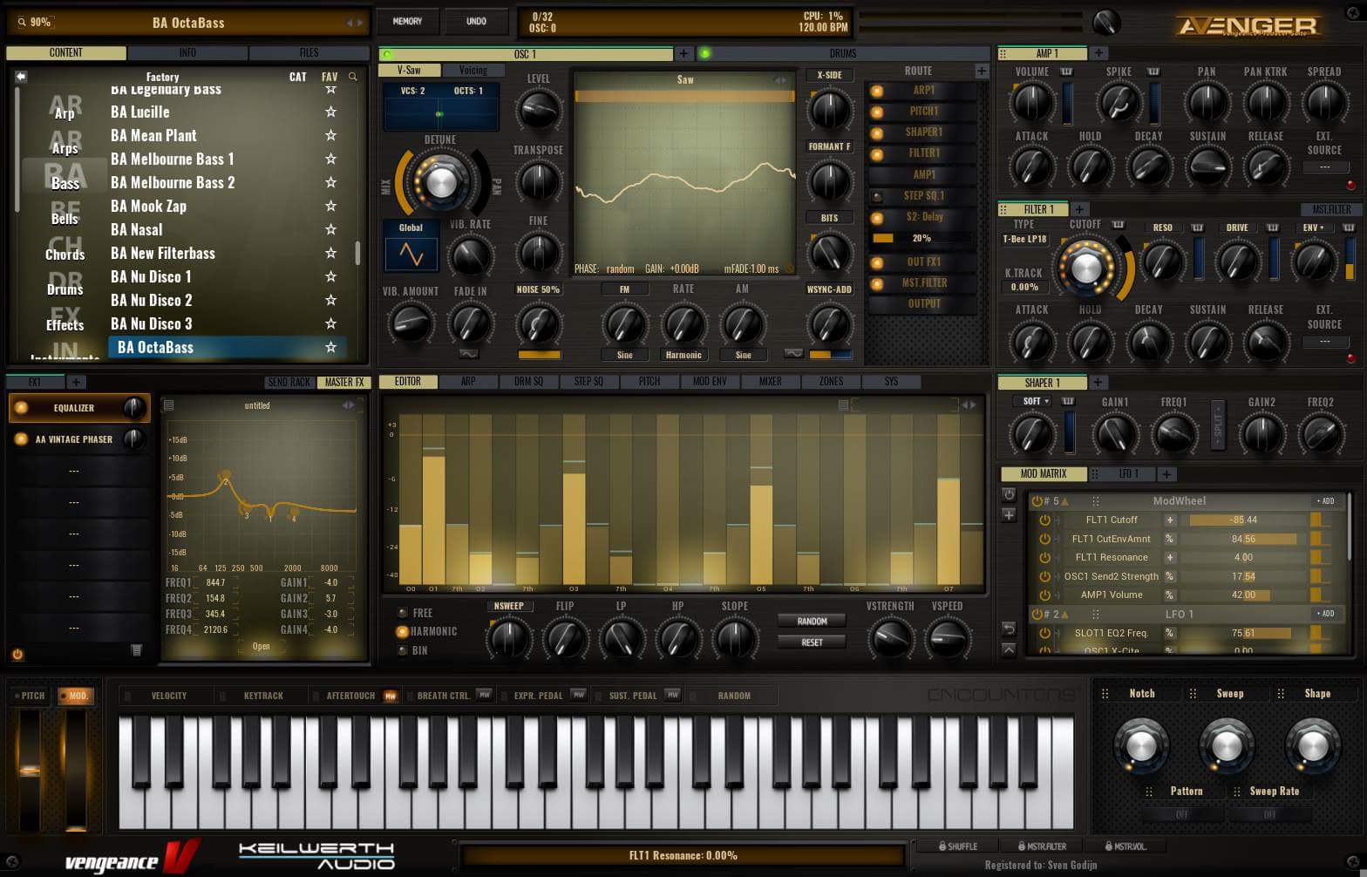Add a new SHAPER module tab
The width and height of the screenshot is (1367, 877).
1098,382
